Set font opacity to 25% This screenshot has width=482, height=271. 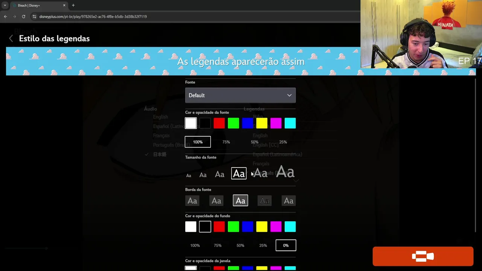click(x=283, y=142)
